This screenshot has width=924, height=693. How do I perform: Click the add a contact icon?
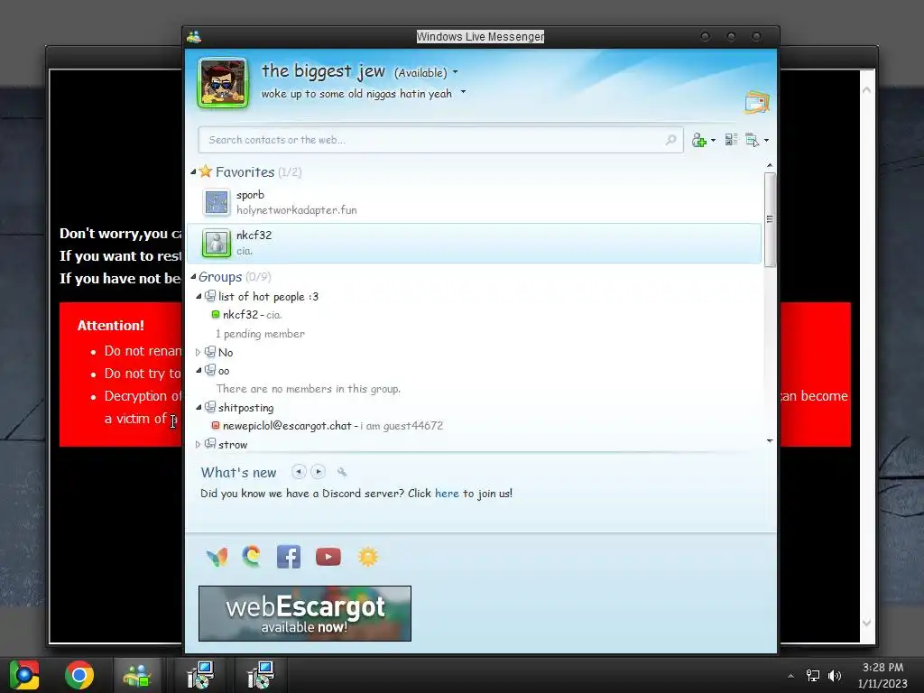click(x=699, y=140)
